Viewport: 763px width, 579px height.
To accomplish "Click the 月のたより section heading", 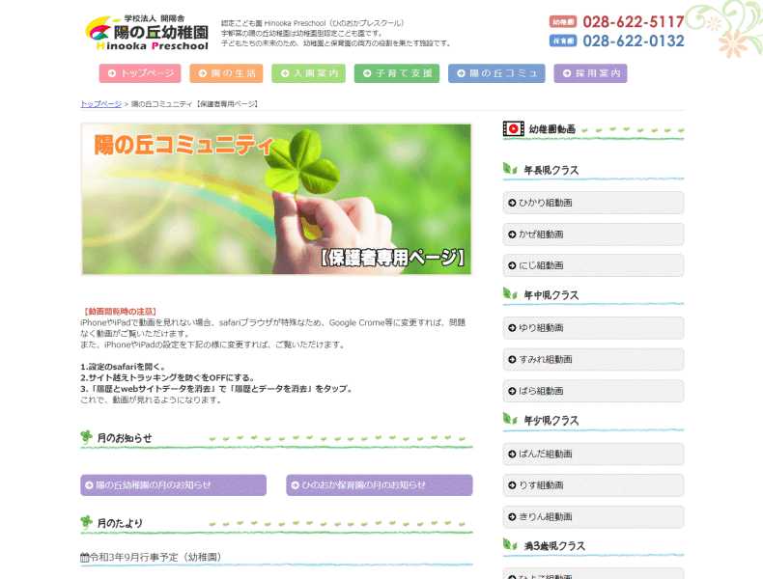I will tap(120, 523).
